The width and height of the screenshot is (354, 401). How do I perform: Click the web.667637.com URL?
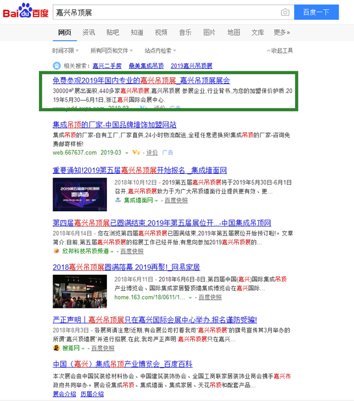pos(75,153)
